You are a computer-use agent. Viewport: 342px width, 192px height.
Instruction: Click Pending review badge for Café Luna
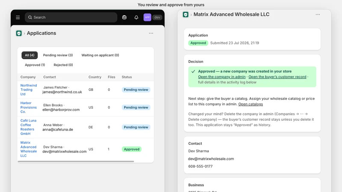coord(136,127)
